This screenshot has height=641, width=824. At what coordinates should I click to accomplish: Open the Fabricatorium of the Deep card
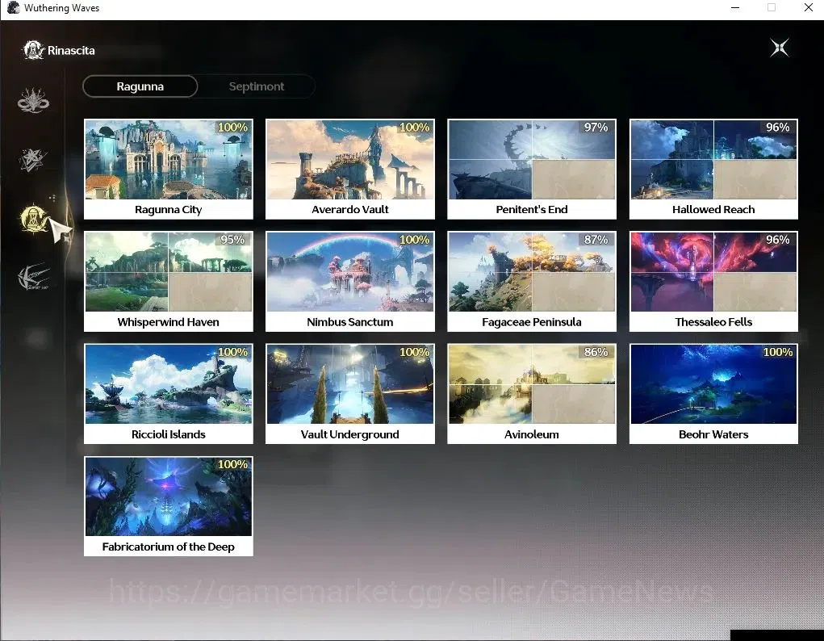pyautogui.click(x=169, y=506)
